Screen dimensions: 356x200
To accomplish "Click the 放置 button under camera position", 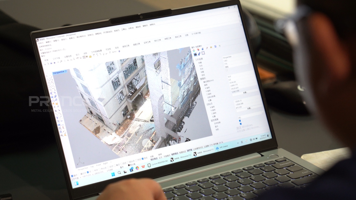I will coord(245,93).
